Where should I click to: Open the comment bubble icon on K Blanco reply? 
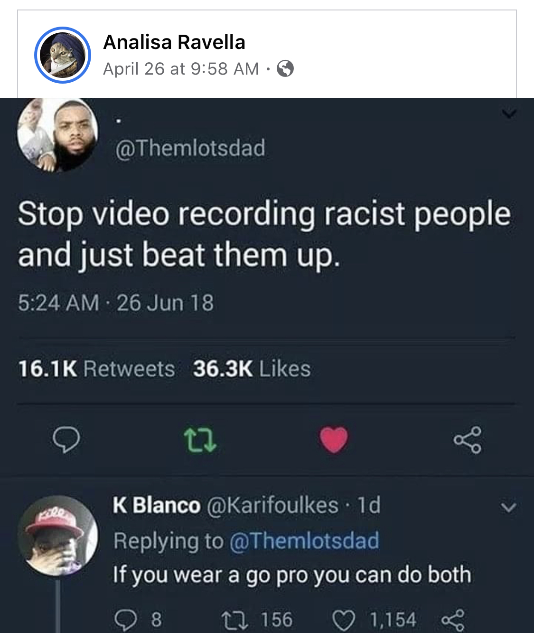pos(125,620)
